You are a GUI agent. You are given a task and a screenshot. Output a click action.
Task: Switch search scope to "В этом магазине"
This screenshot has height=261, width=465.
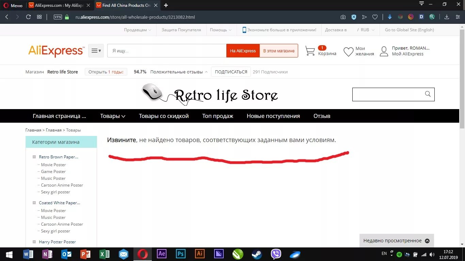pos(279,50)
